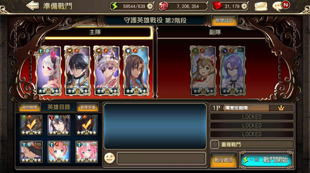Deselect checked first hero in catalog
This screenshot has height=173, width=310.
31,125
